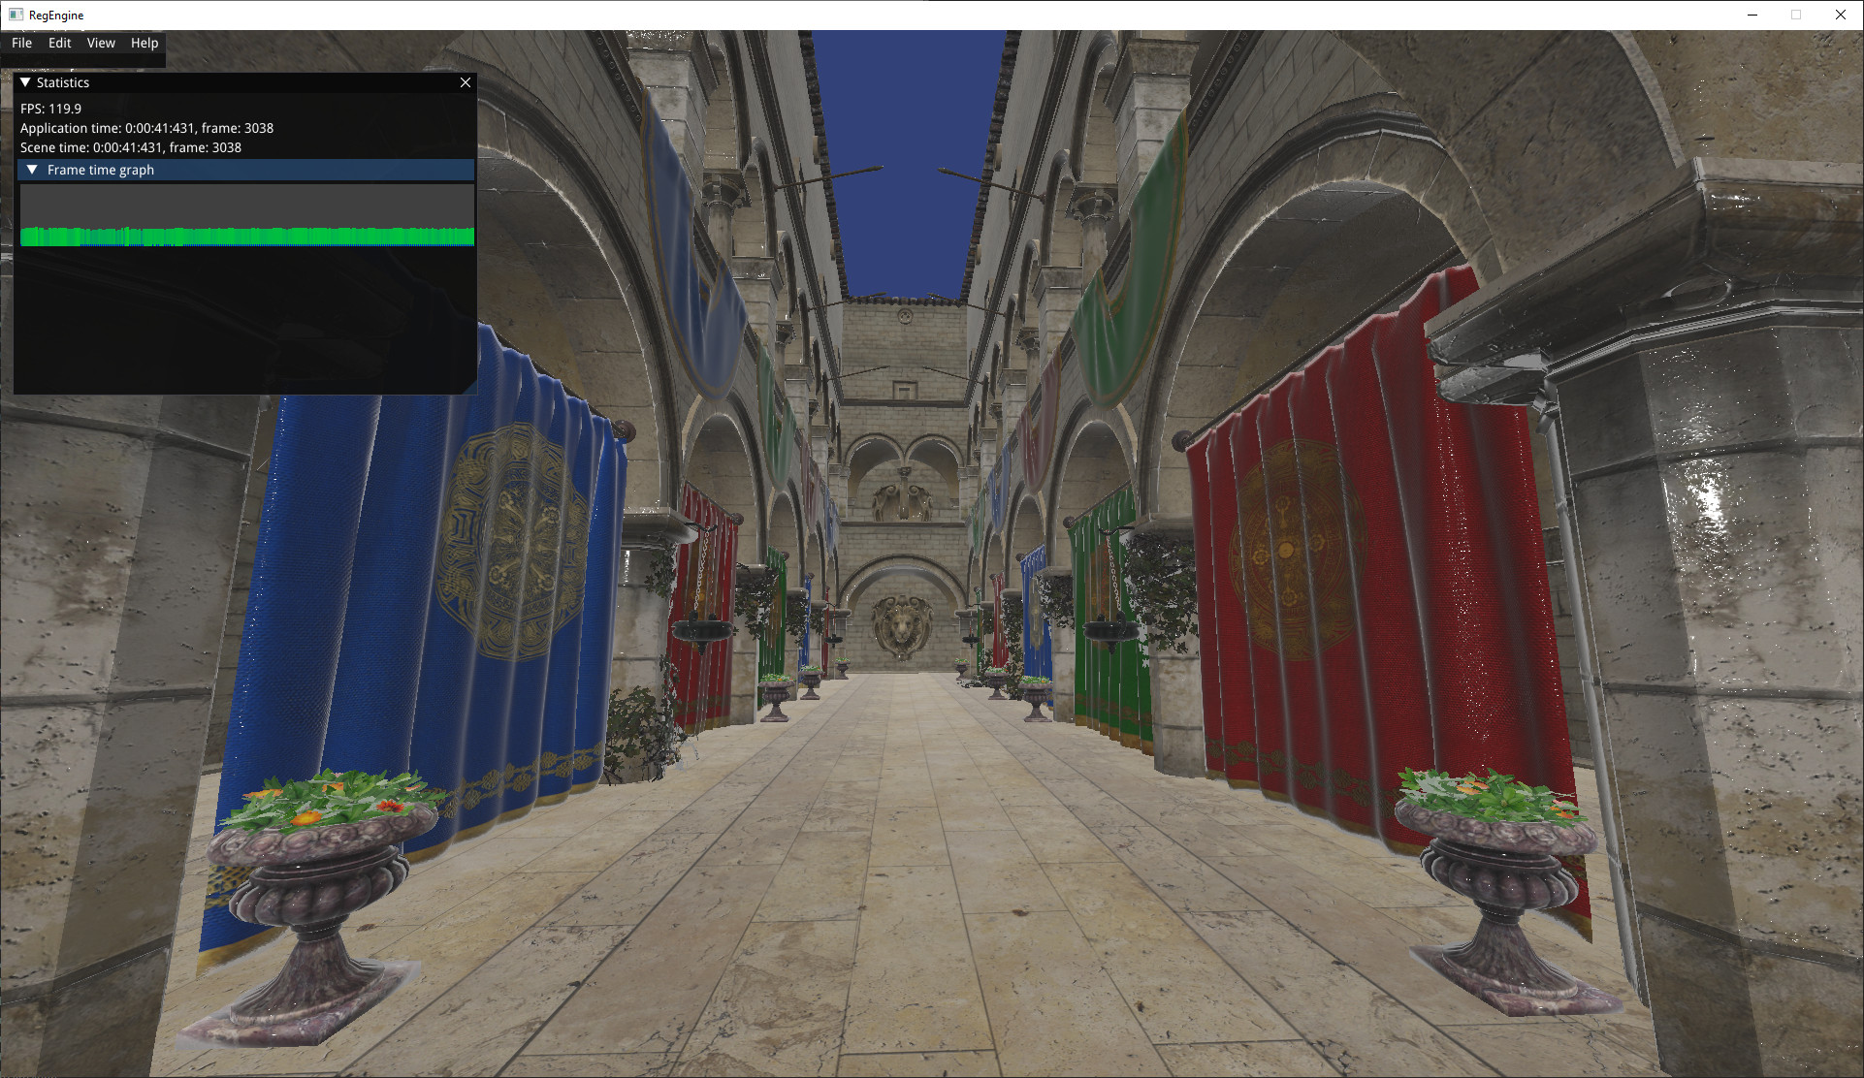Collapse the Frame time graph section
1864x1078 pixels.
coord(32,170)
